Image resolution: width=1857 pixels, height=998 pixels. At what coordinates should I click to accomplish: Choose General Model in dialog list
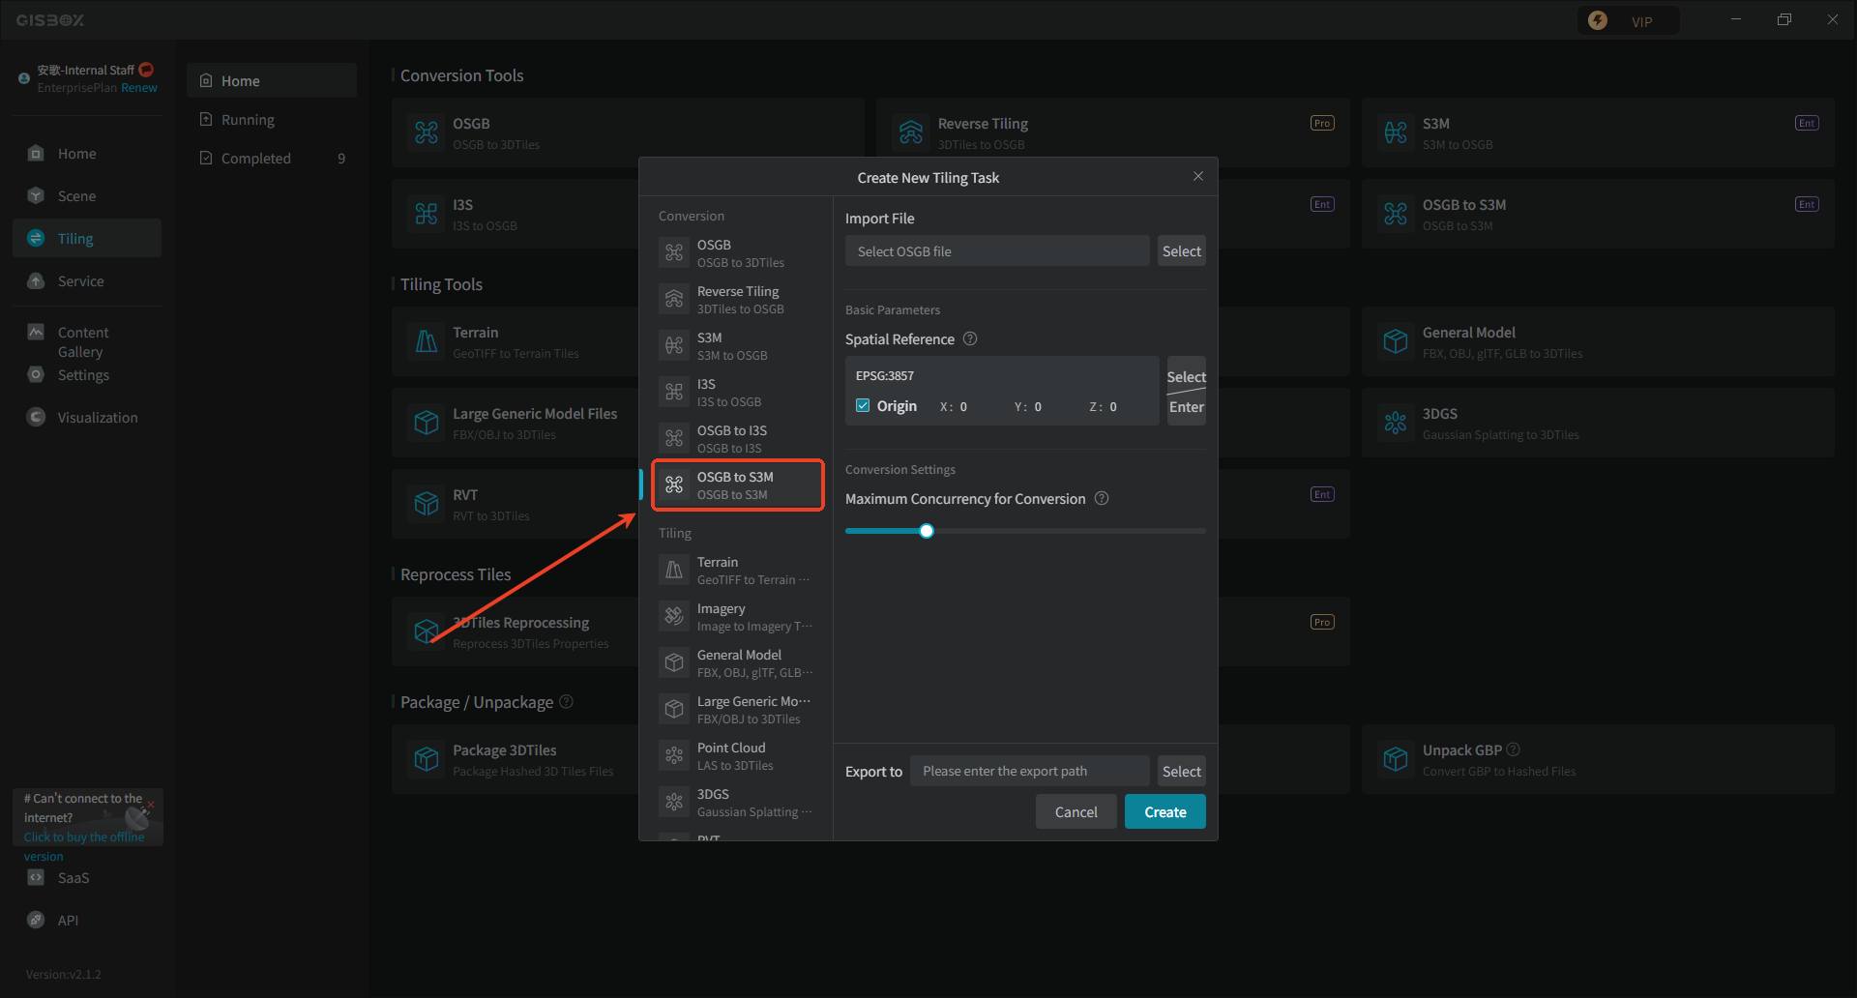pos(737,663)
